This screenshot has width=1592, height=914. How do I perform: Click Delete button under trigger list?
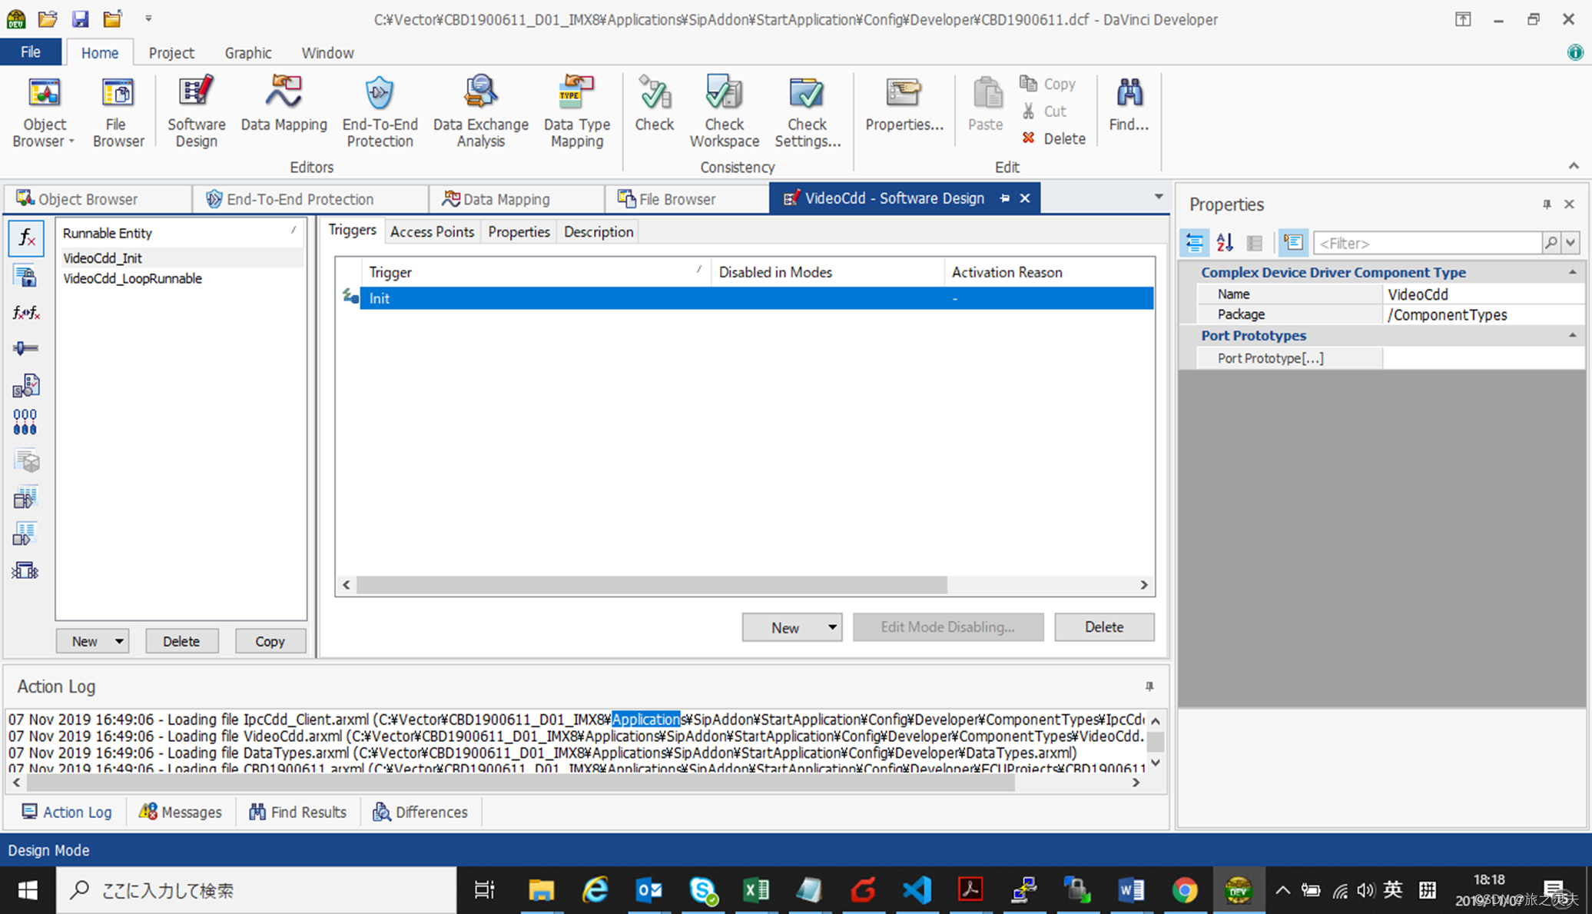pos(1103,627)
